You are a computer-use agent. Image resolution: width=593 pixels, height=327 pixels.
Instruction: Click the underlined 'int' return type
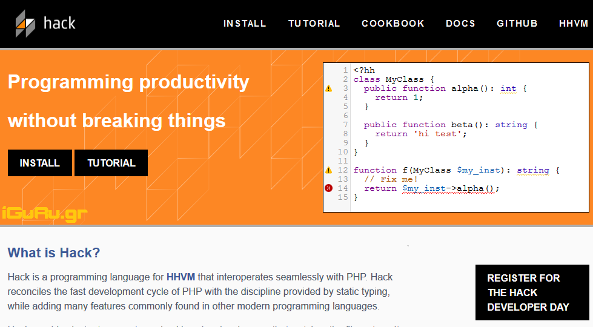tap(508, 88)
